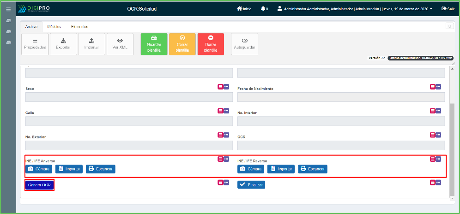460x214 pixels.
Task: Click the Exportar toolbar button
Action: [x=63, y=44]
